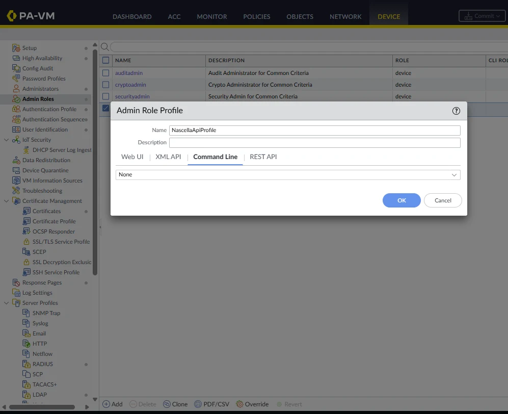This screenshot has width=508, height=414.
Task: Click the Password Profiles icon
Action: [x=16, y=79]
